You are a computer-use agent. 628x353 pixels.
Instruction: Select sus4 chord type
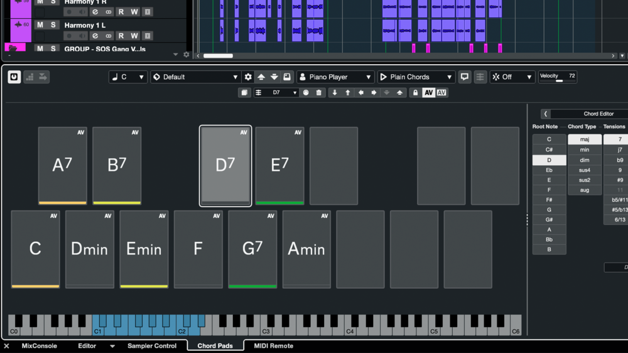[585, 170]
